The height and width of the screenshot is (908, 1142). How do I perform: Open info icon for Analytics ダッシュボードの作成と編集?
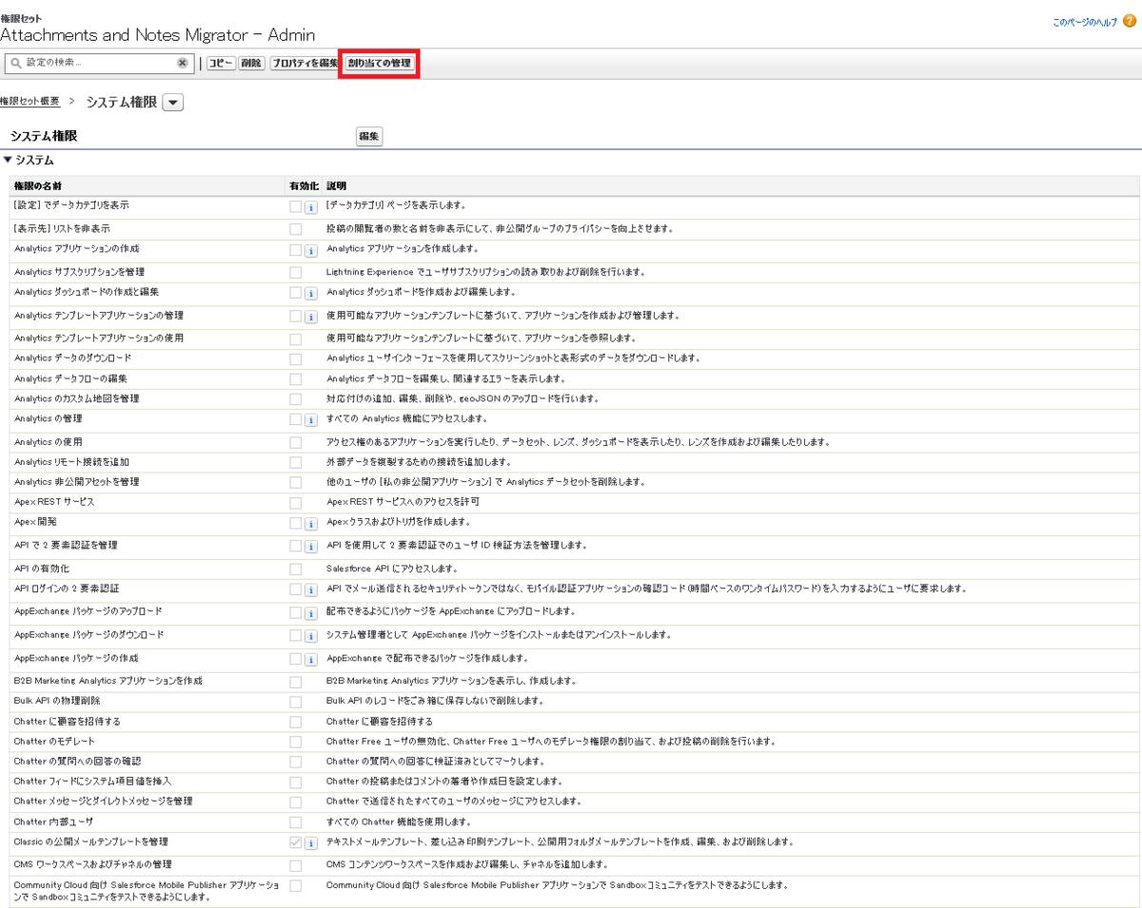click(310, 294)
